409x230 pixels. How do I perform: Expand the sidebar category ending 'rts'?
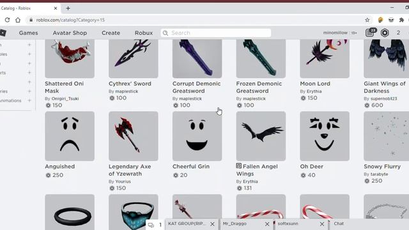(x=29, y=72)
